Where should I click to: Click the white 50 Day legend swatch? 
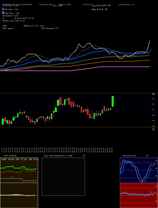(x=3, y=9)
